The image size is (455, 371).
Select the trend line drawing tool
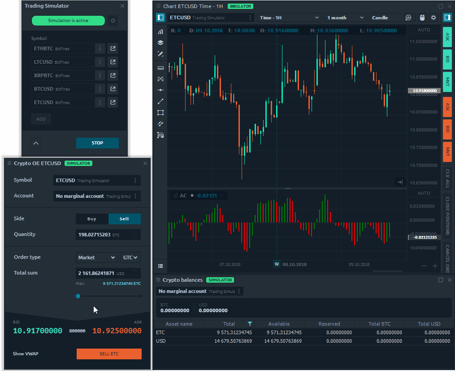click(160, 101)
